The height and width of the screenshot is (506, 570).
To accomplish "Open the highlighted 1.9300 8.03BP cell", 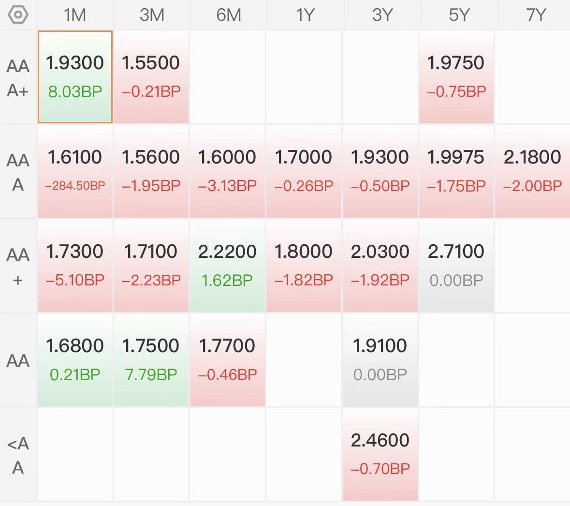I will pos(75,77).
